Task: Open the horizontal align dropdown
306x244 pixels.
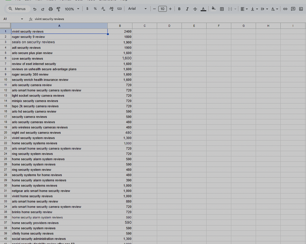Action: pos(244,9)
